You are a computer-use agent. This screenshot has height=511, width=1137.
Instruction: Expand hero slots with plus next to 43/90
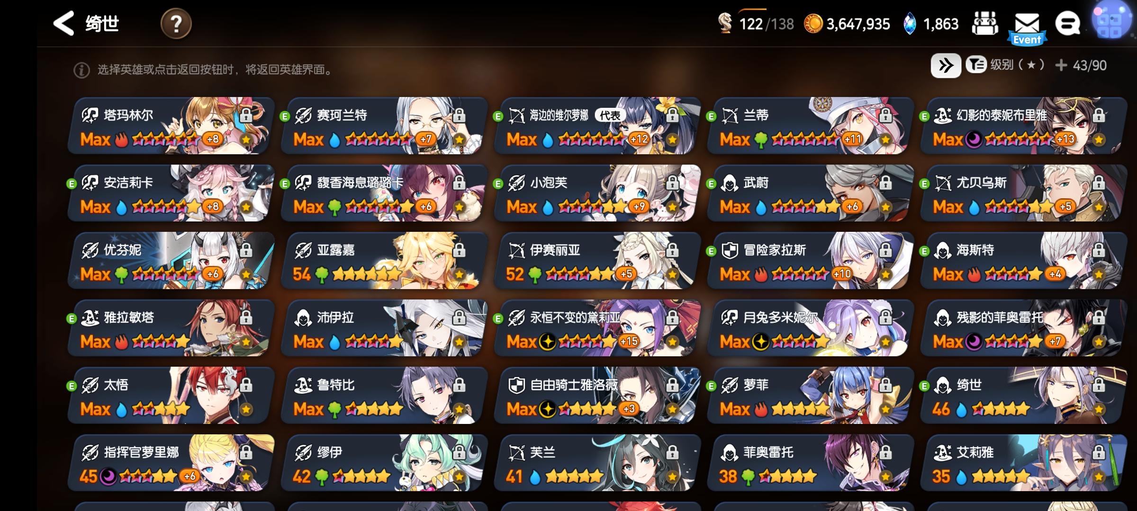tap(1061, 65)
